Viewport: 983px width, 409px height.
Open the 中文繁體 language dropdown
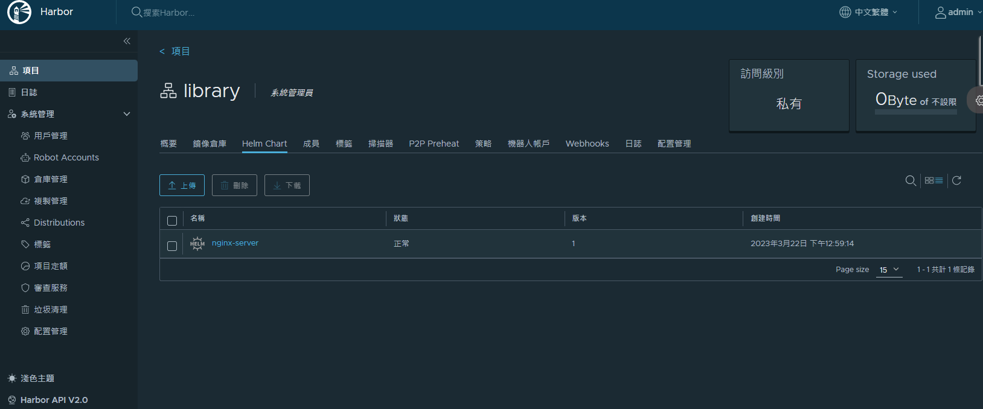click(x=868, y=12)
